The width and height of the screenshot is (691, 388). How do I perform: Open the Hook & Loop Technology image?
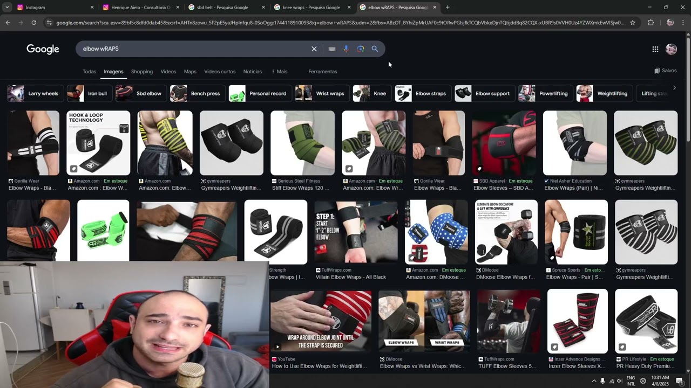[98, 143]
